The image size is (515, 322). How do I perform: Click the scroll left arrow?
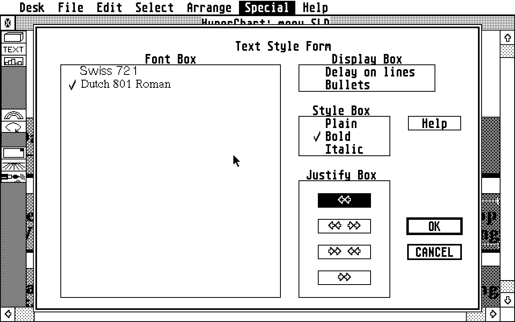coord(7,314)
